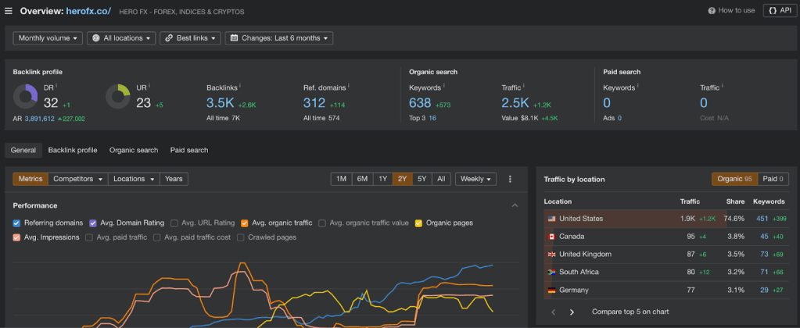Viewport: 800px width, 328px height.
Task: Click the South Africa flag icon
Action: 551,272
